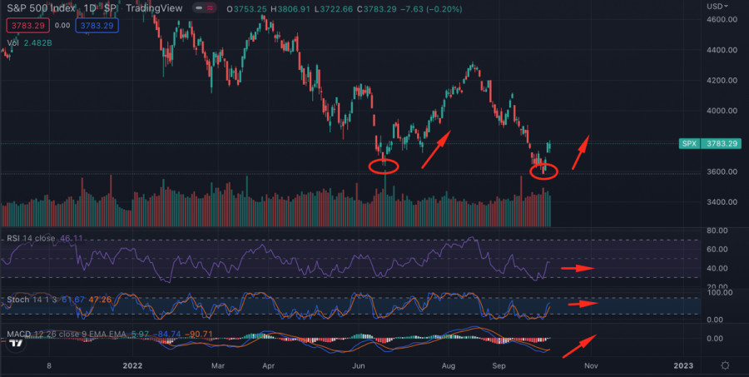Click the 0.00 spread value
This screenshot has width=749, height=377.
62,25
